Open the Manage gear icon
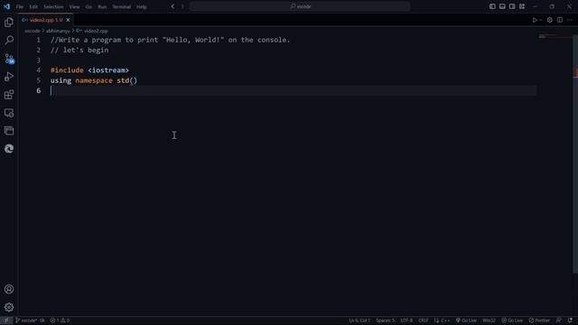 9,307
